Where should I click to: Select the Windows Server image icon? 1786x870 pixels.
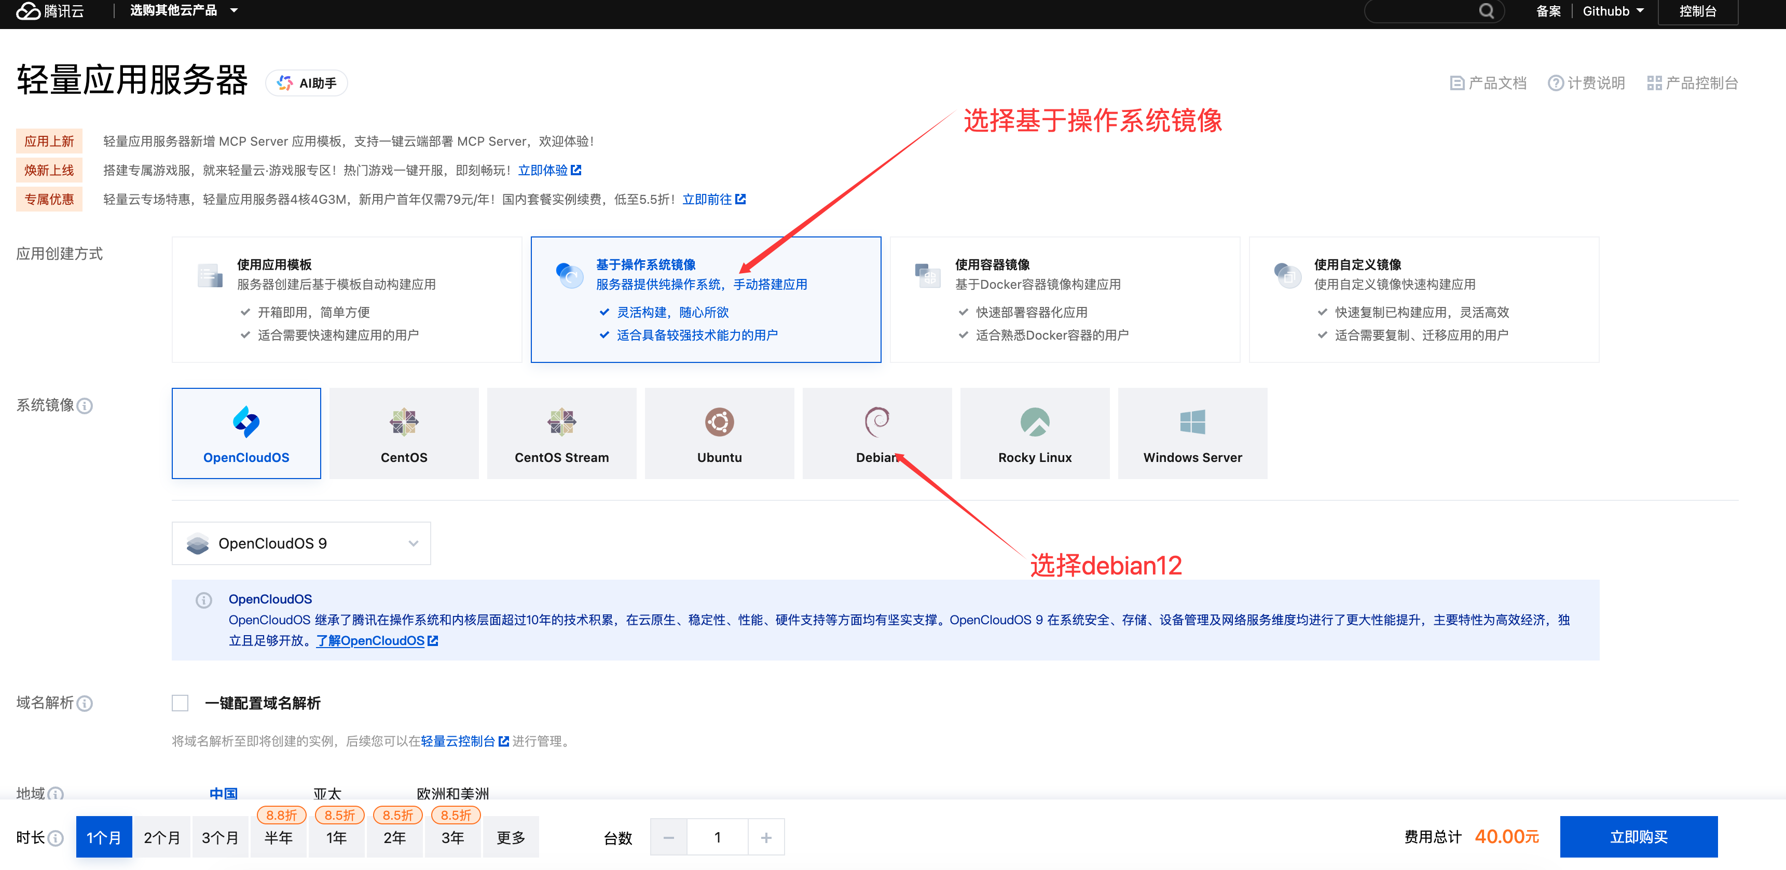1192,421
